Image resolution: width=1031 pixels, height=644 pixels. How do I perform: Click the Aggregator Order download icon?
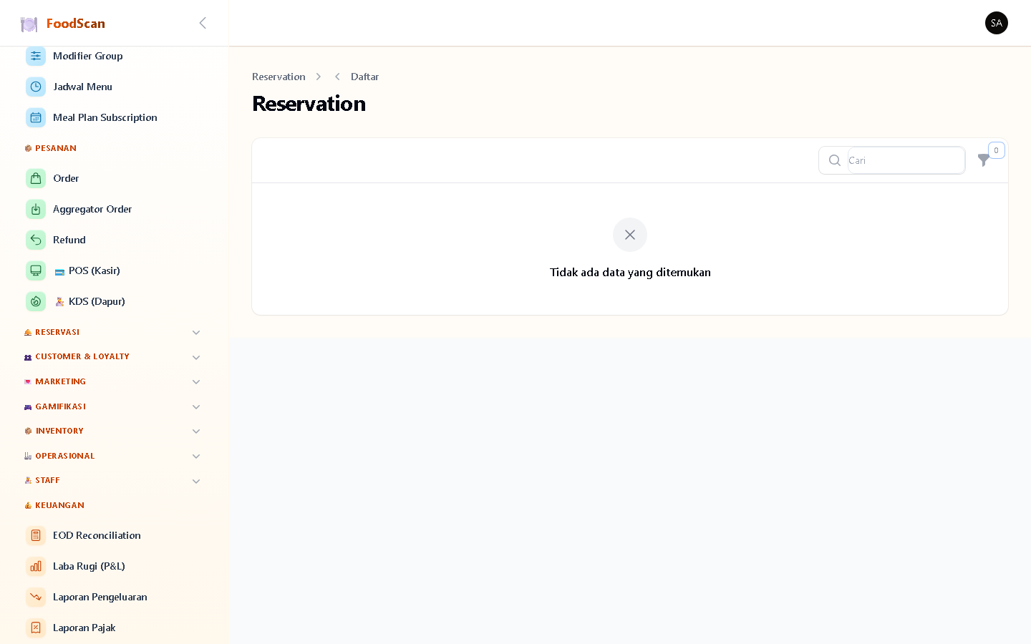36,209
